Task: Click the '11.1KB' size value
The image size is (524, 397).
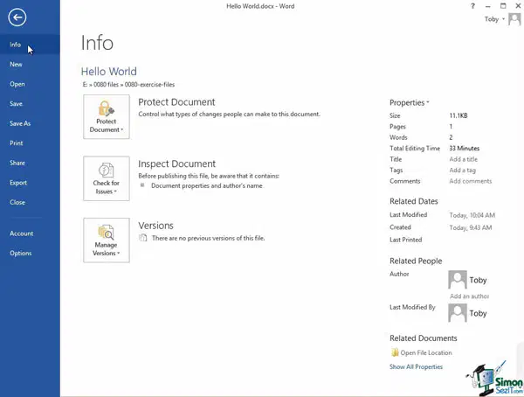Action: click(x=458, y=115)
